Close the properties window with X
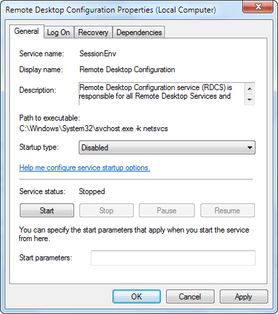Image resolution: width=278 pixels, height=314 pixels. coord(257,7)
